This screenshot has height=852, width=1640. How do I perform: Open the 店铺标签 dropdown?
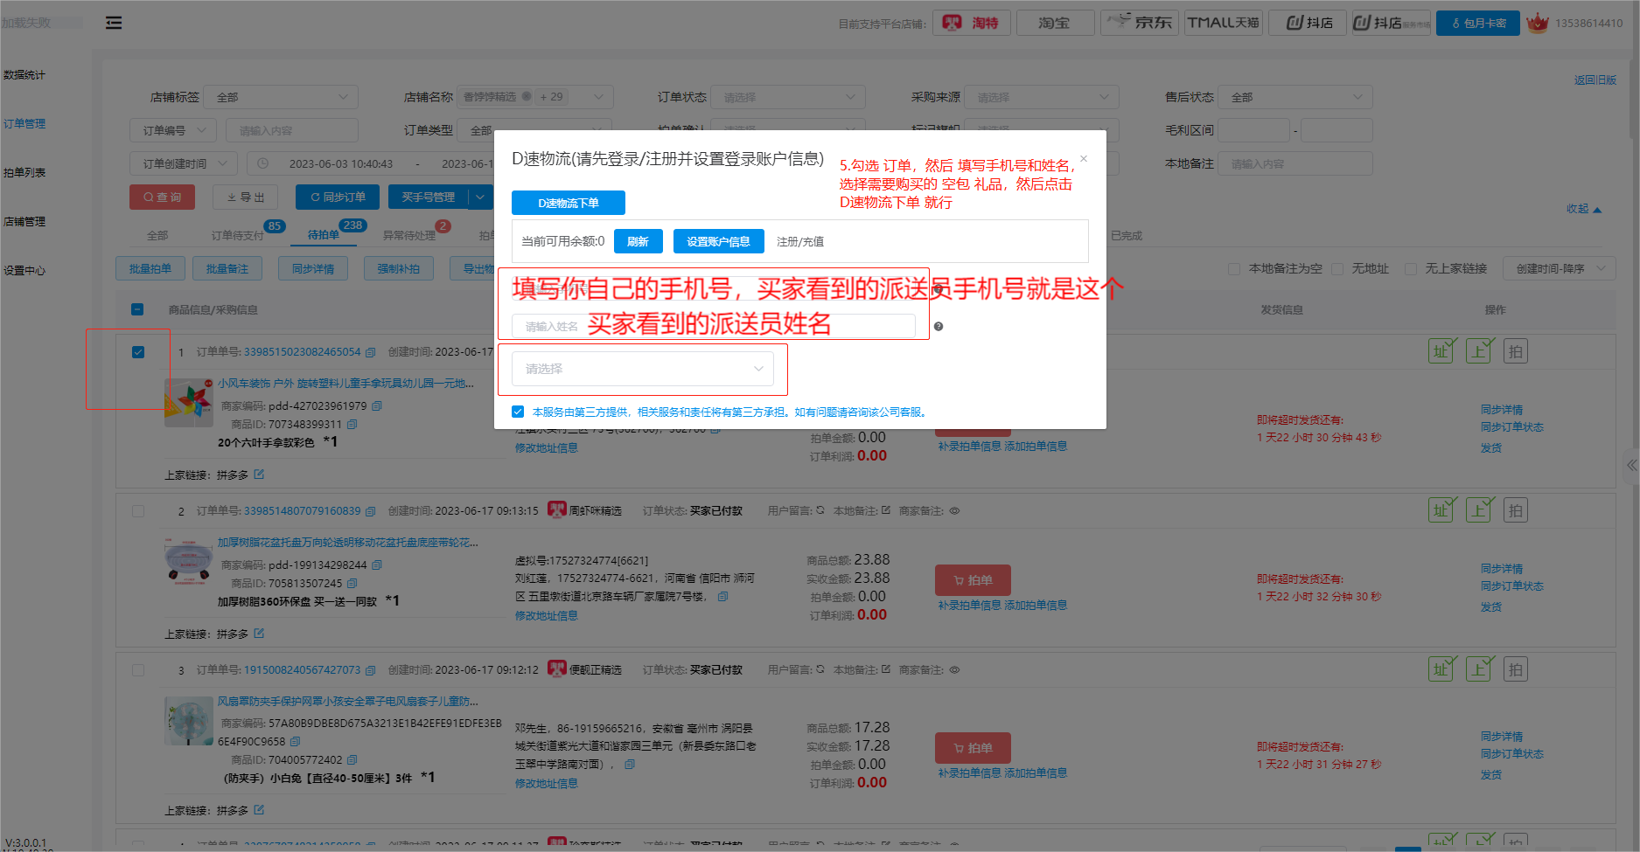point(281,97)
